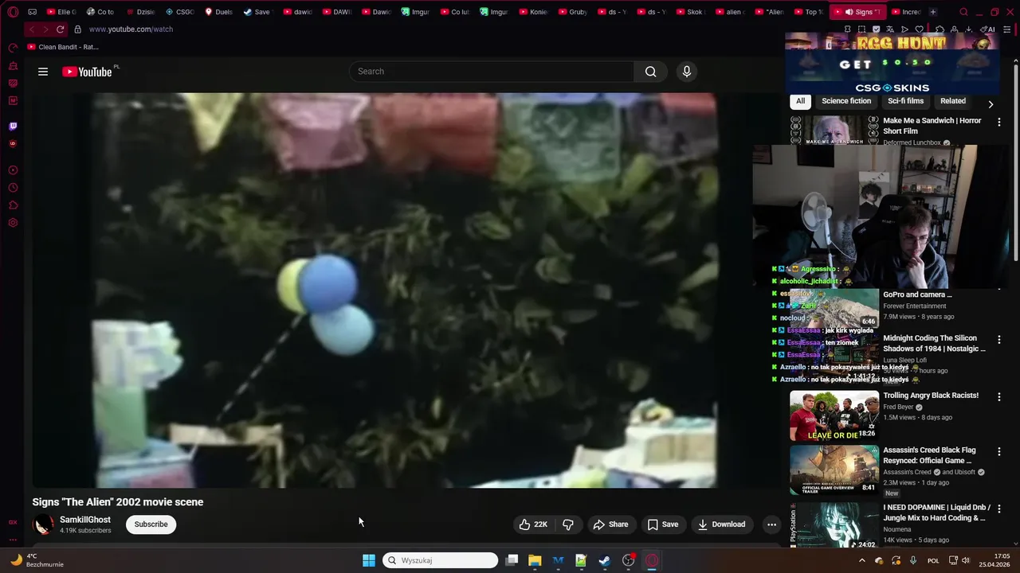Open options for Trolling Angry Black Racists video
Screen dimensions: 1020x573
[x=999, y=397]
